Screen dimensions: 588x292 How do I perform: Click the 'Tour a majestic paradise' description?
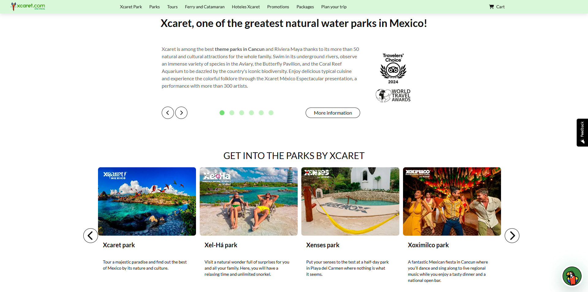pyautogui.click(x=145, y=265)
